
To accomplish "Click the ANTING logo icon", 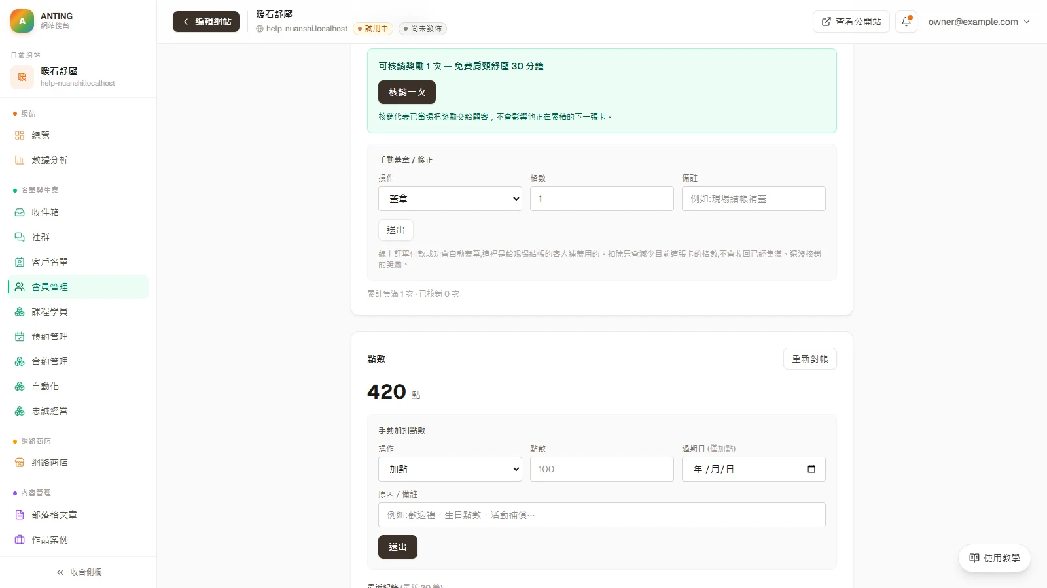I will (x=22, y=21).
